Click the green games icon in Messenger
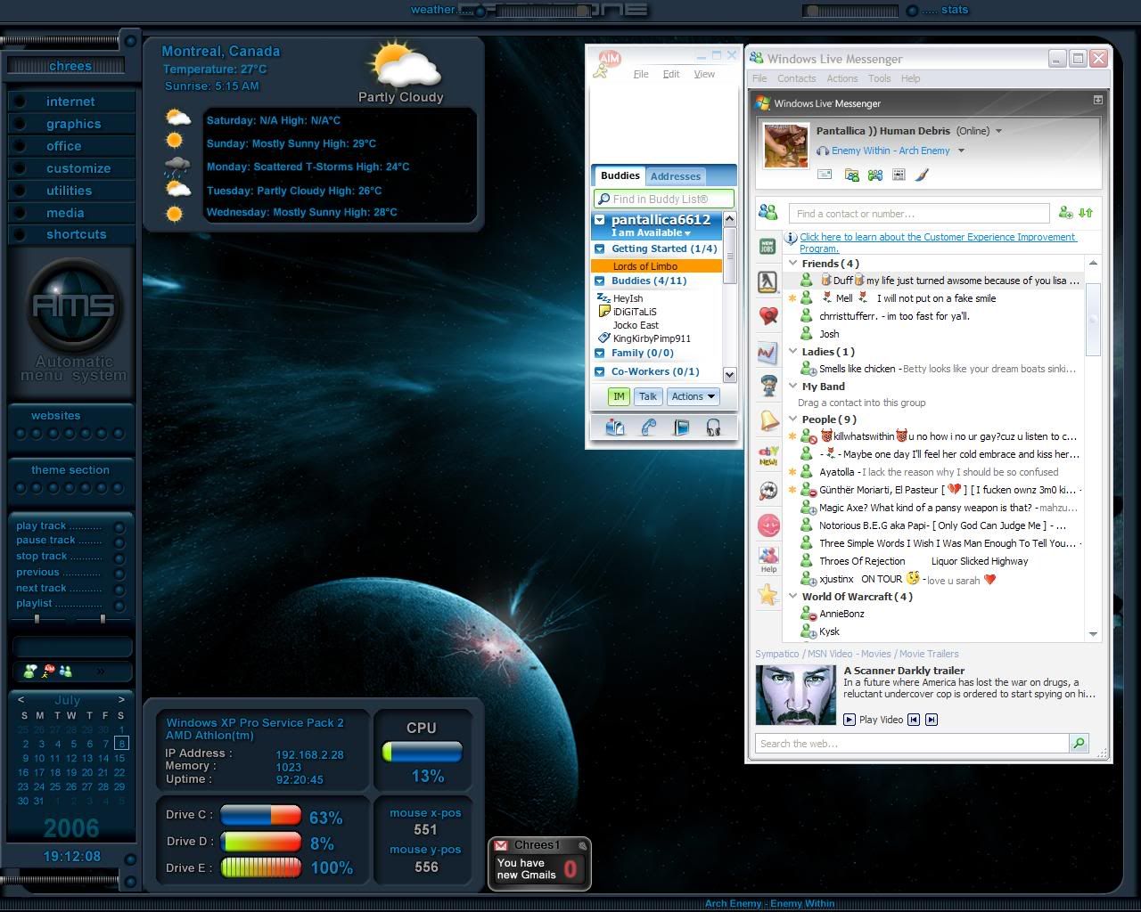The height and width of the screenshot is (912, 1141). [x=875, y=175]
